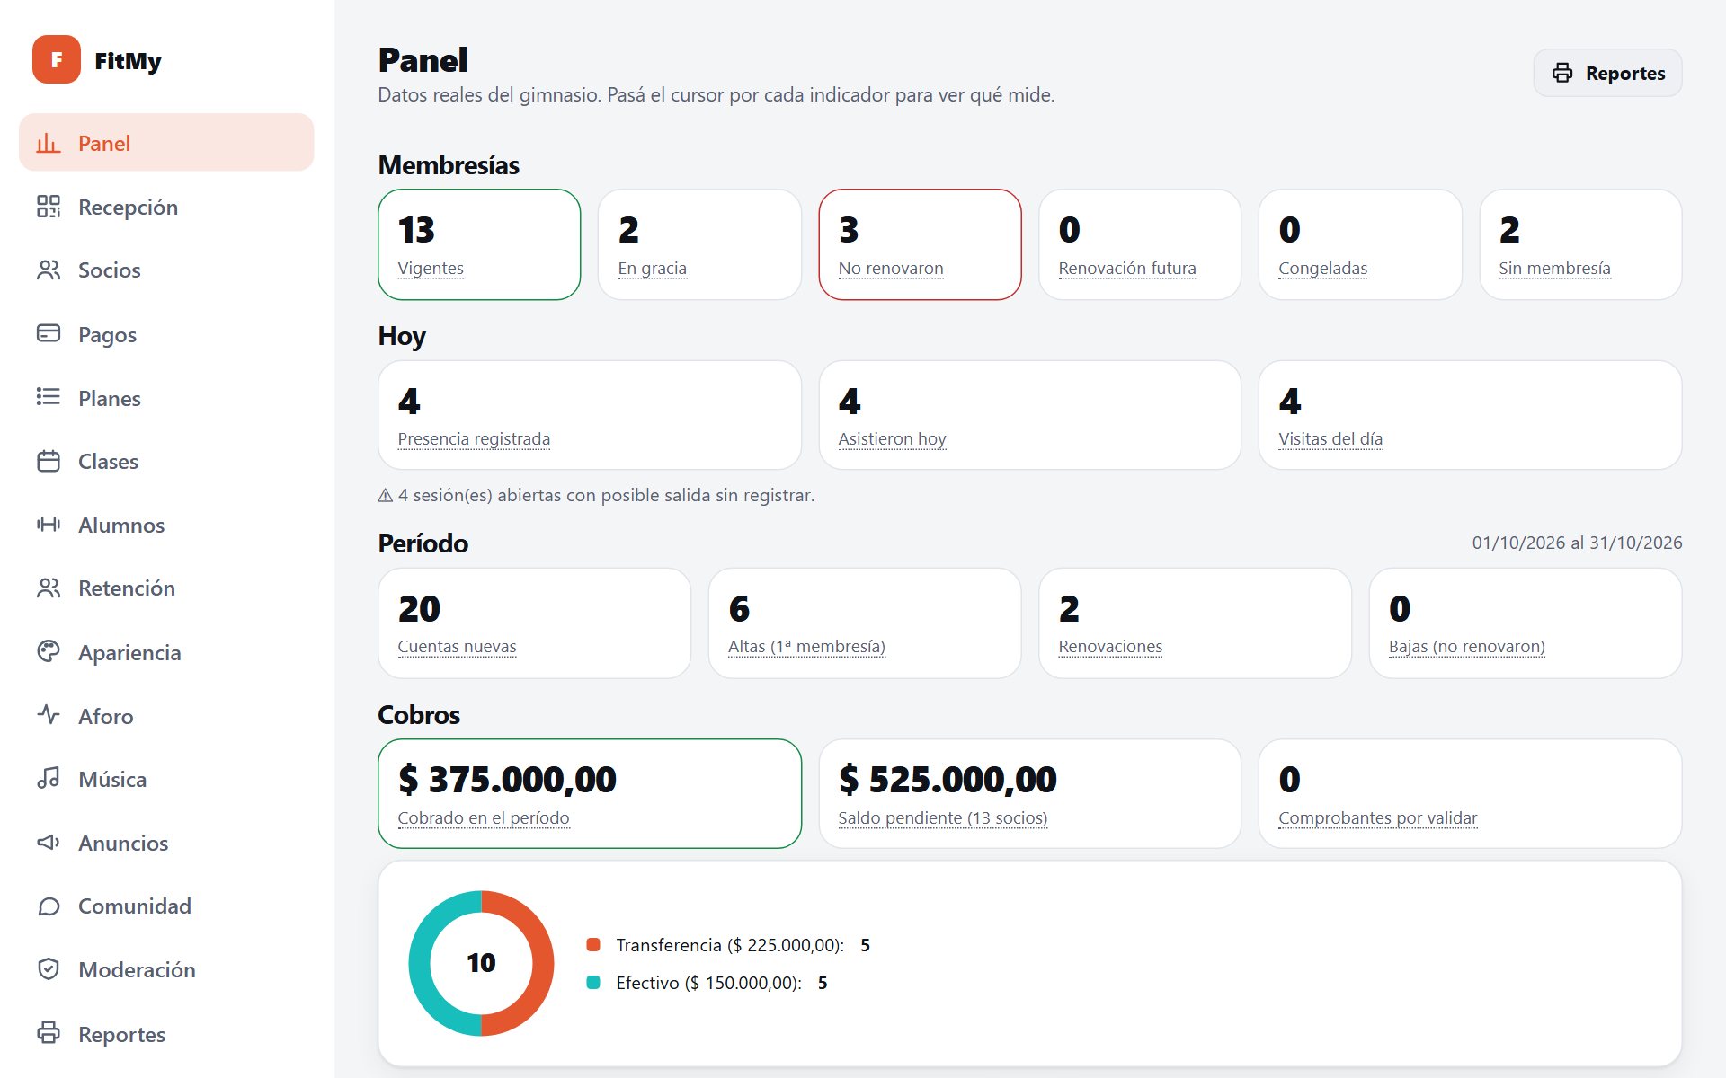Click the Saldo pendiente indicator
The image size is (1726, 1078).
click(1029, 793)
